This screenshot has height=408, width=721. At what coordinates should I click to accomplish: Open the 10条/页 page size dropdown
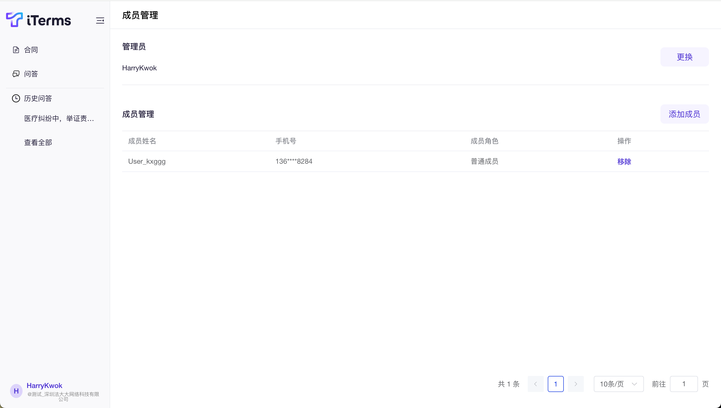click(618, 384)
